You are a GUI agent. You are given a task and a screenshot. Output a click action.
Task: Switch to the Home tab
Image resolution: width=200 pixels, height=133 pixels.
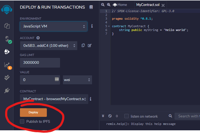[120, 5]
